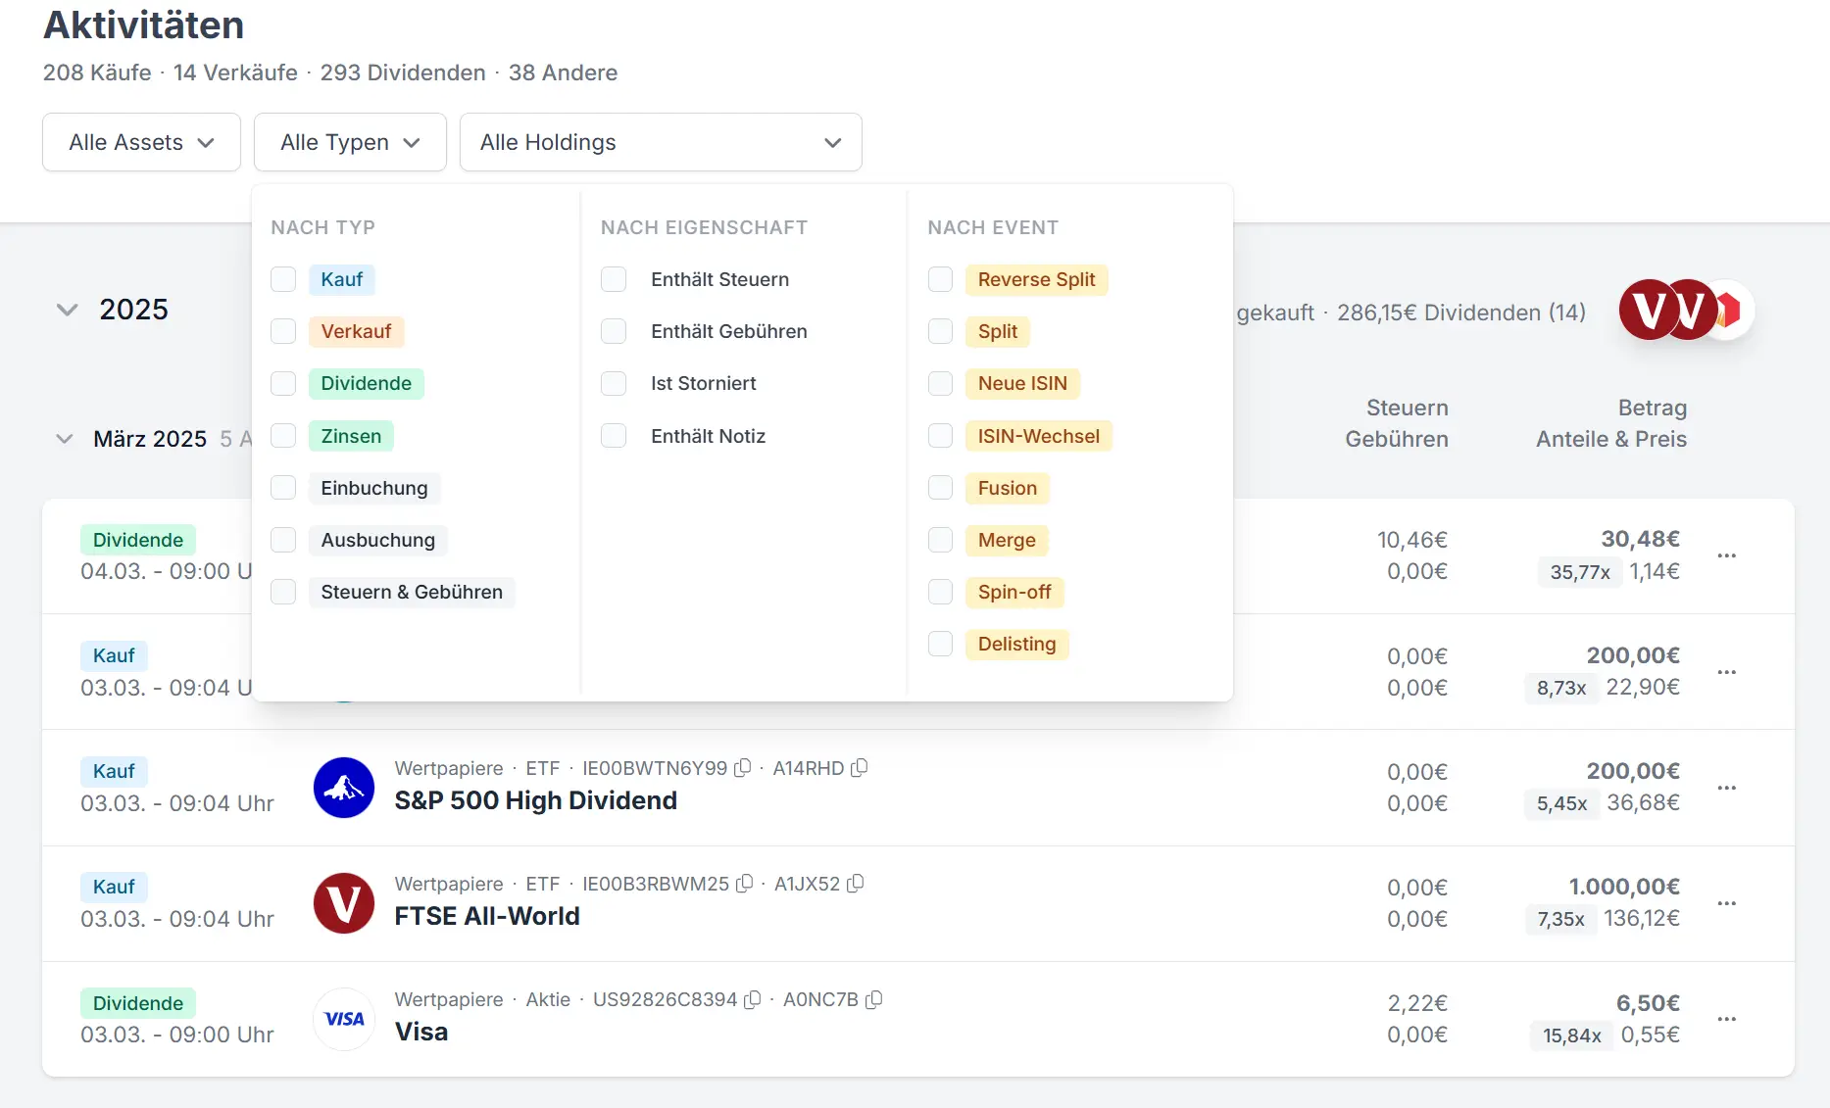Screen dimensions: 1830x1108
Task: Close the Alle Typen dropdown
Action: tap(350, 142)
